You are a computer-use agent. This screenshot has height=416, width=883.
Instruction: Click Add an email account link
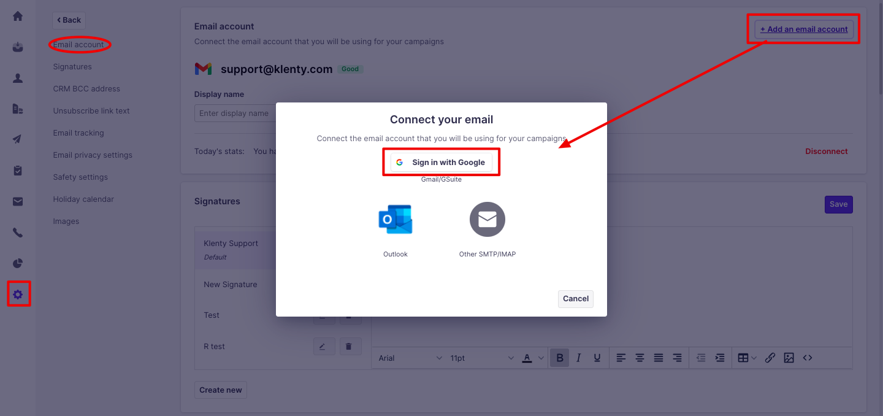point(804,29)
